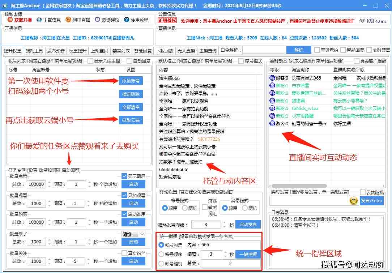Click the 内容 field containing 666
Image resolution: width=392 pixels, height=273 pixels.
pos(230,245)
